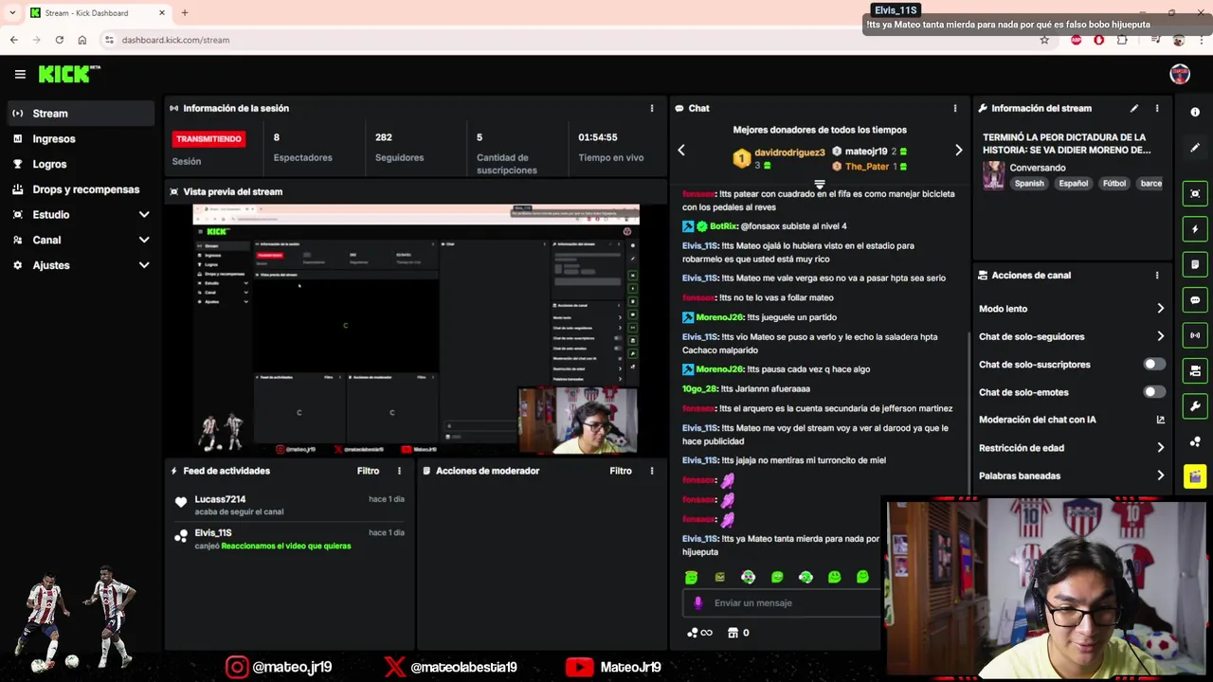The height and width of the screenshot is (682, 1213).
Task: Click the YouTube icon in the bottom overlay
Action: (579, 667)
